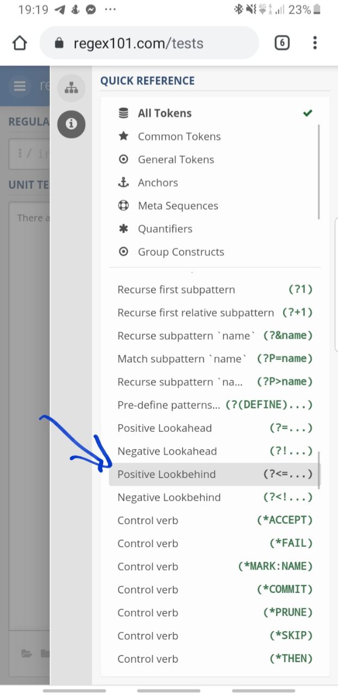
Task: Tap the regex101.com/tests address bar
Action: point(149,43)
